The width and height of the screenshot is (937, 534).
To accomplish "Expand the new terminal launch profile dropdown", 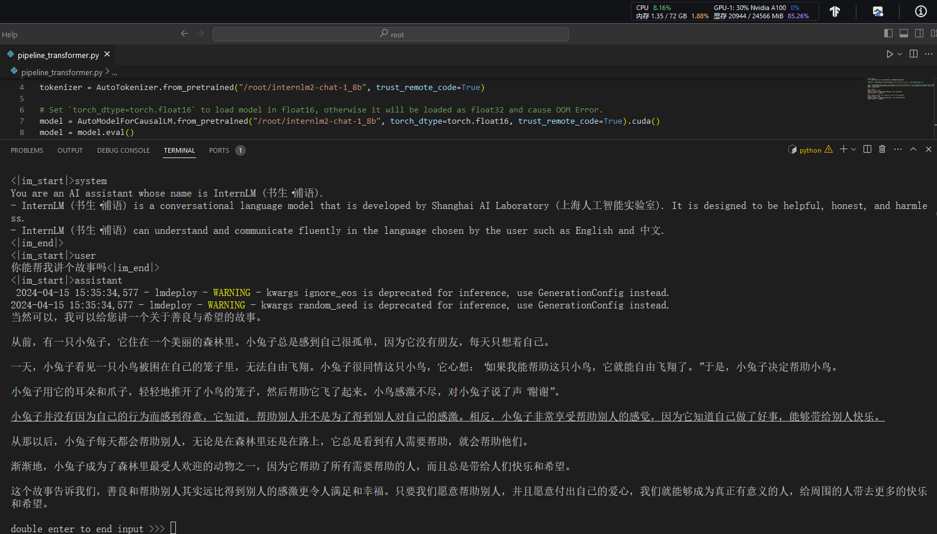I will [853, 150].
